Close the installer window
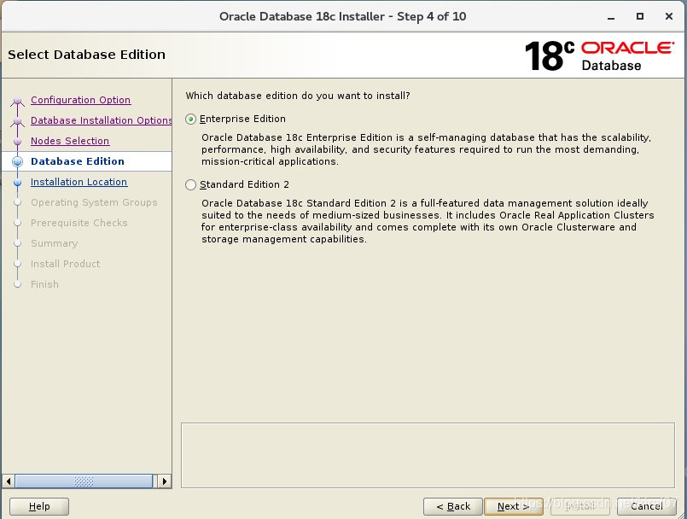The width and height of the screenshot is (687, 519). (x=668, y=17)
